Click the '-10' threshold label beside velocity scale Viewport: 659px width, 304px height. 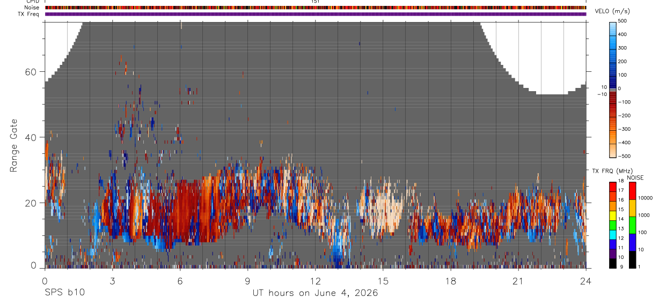[602, 94]
